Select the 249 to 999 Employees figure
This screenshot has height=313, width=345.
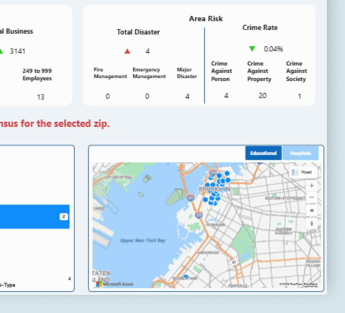click(41, 97)
